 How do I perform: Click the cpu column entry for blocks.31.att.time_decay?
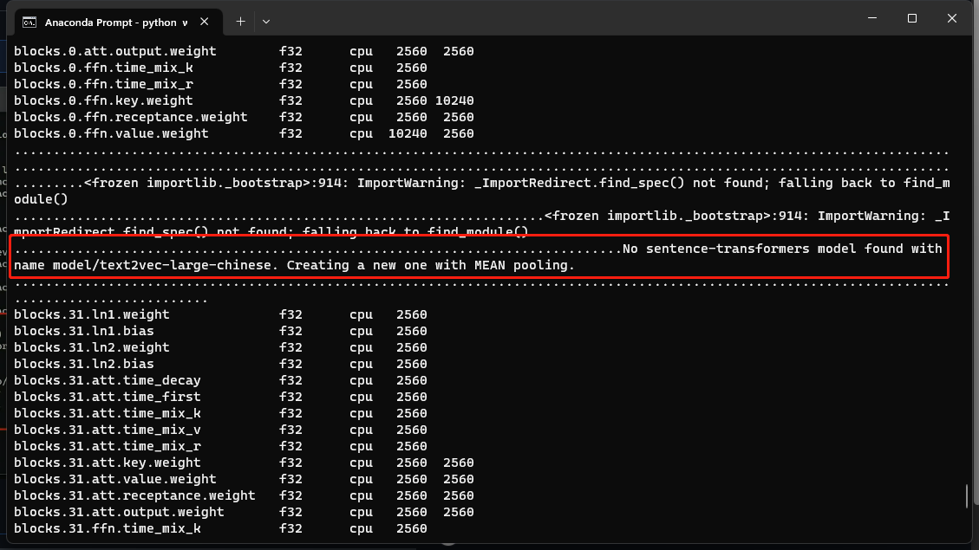coord(361,380)
